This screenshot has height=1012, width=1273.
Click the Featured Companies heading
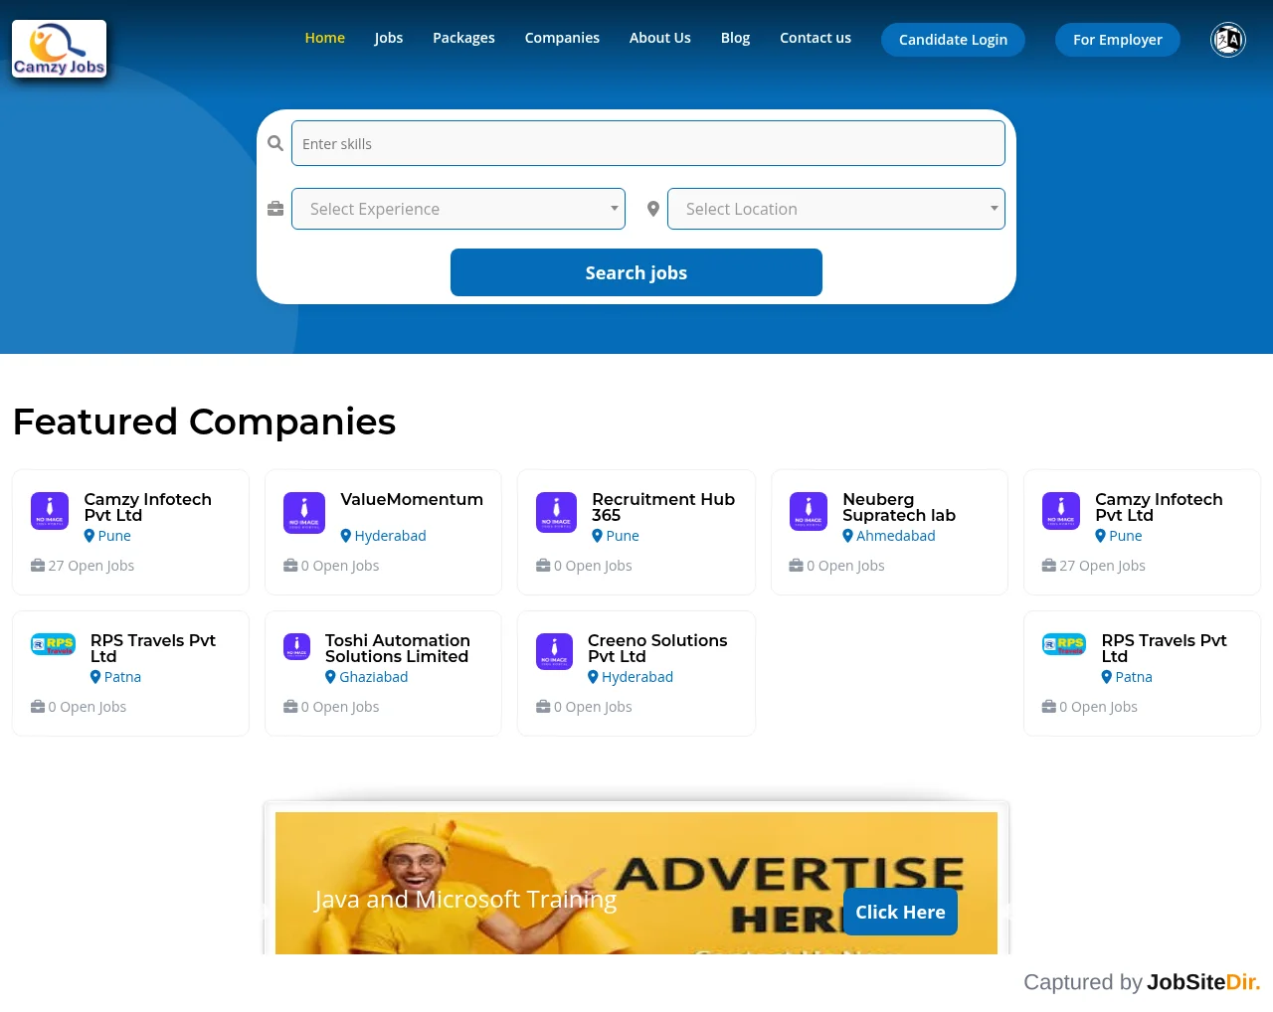coord(204,422)
